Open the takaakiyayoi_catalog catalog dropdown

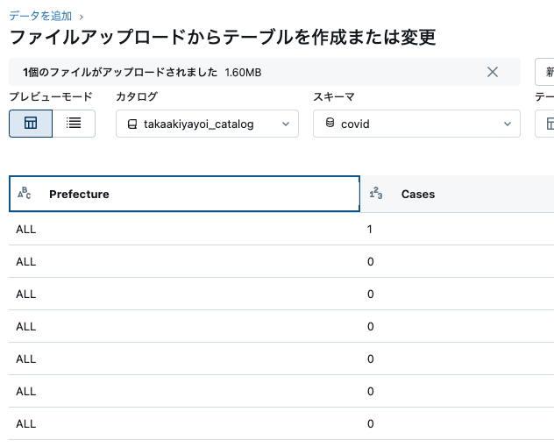207,124
